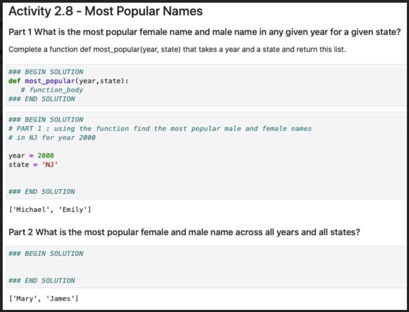Click the ['Michael', 'Emily'] output
409x312 pixels.
pos(50,210)
